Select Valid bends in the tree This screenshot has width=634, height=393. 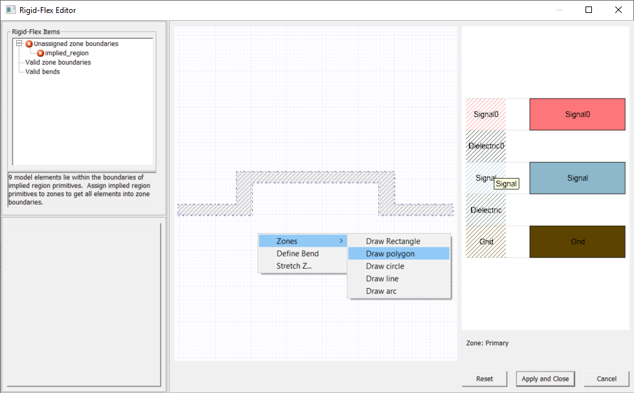coord(43,72)
